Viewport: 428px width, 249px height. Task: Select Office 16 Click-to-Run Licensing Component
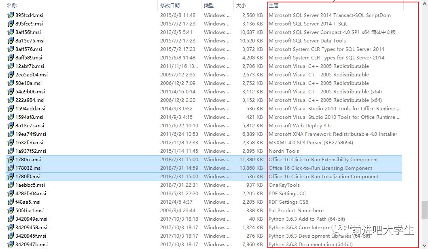(320, 168)
